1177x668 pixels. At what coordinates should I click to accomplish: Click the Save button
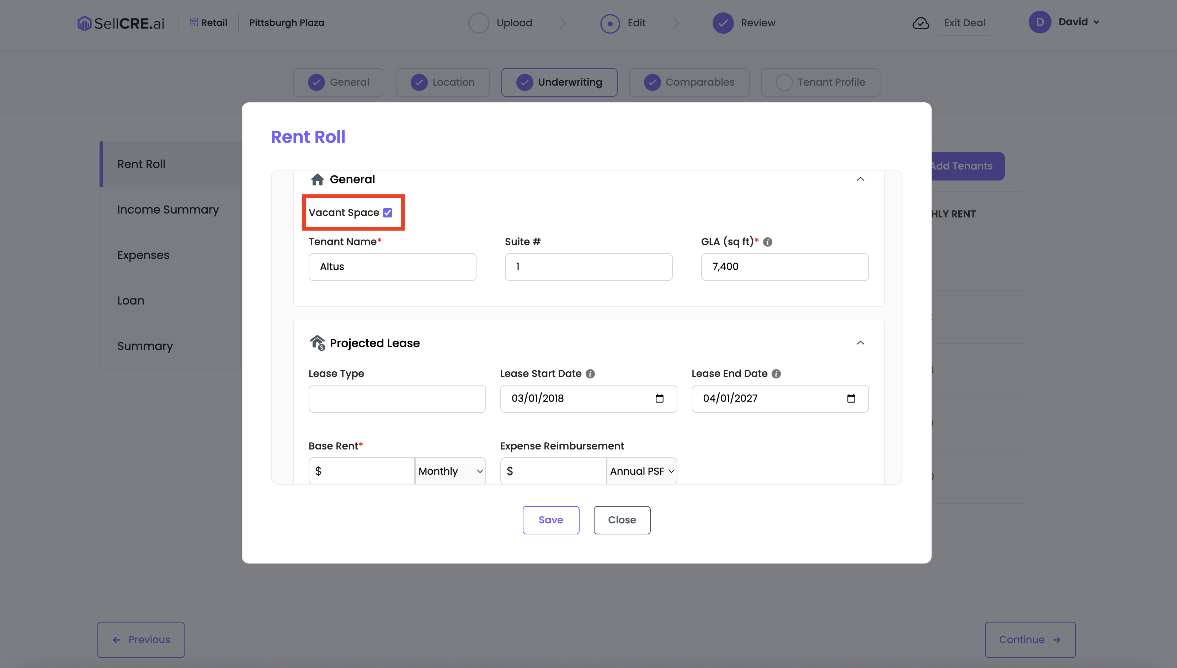tap(550, 520)
